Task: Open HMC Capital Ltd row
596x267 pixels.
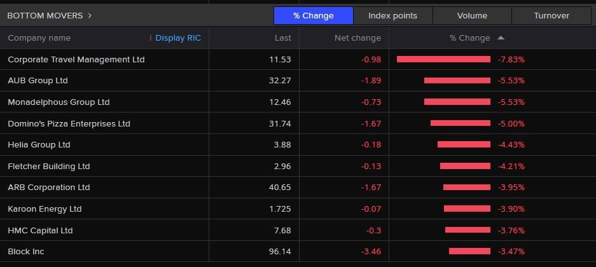Action: coord(40,230)
